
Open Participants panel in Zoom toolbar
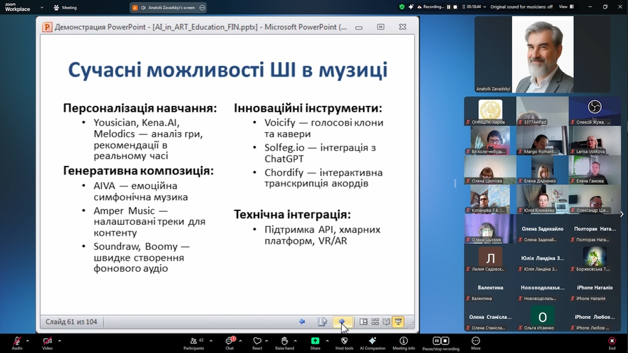194,343
